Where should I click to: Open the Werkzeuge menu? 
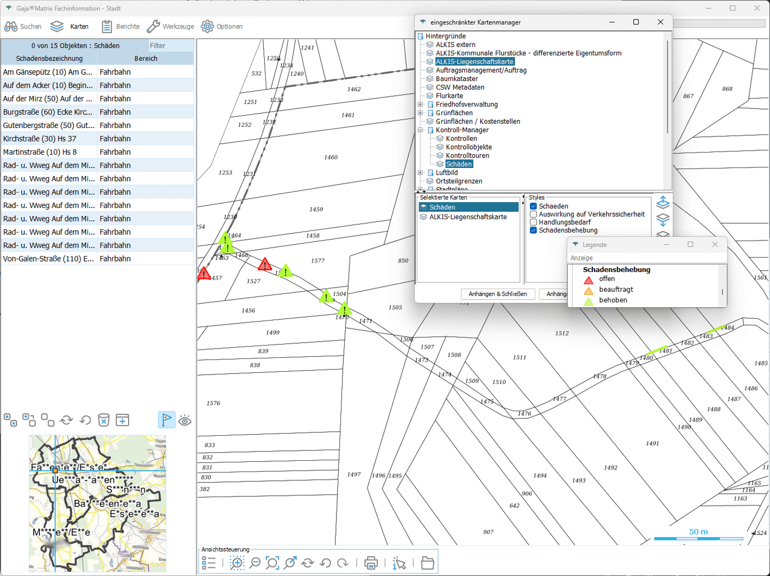(170, 27)
